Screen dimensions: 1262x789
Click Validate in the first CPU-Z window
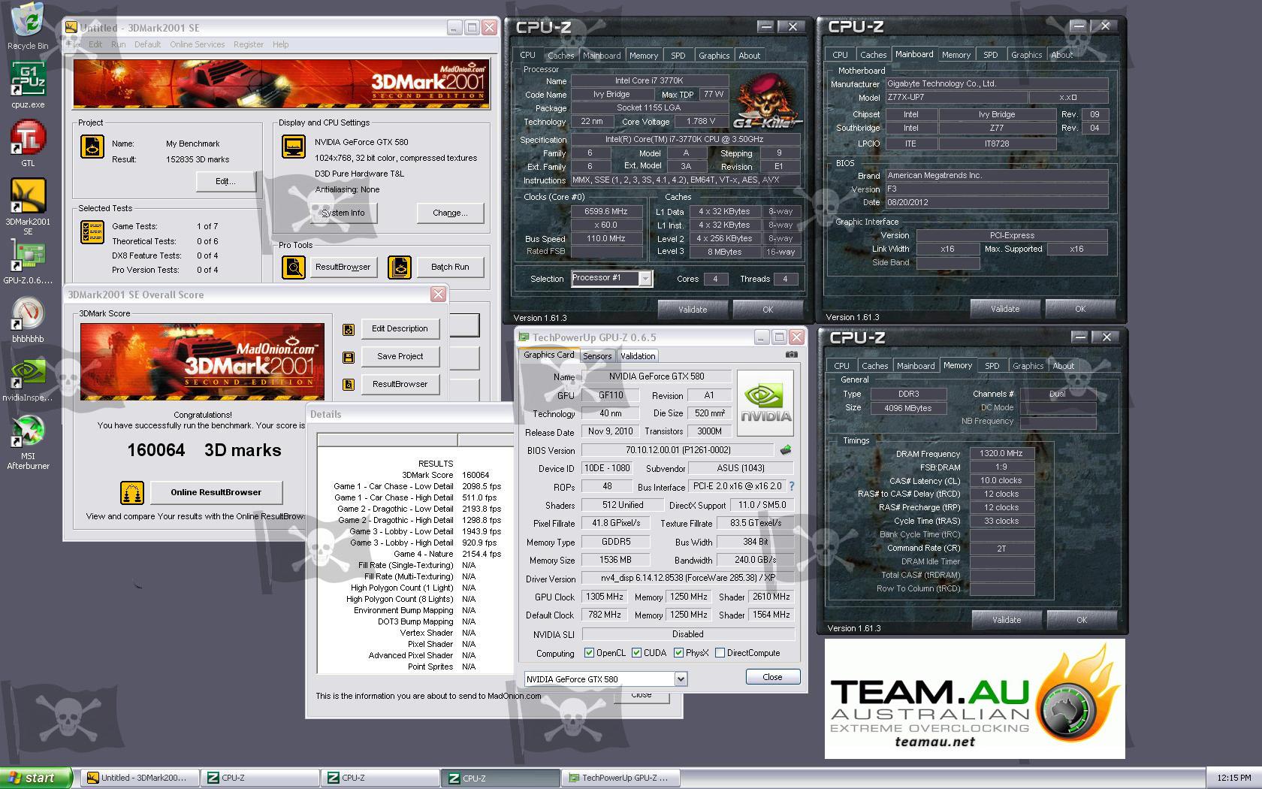[x=693, y=310]
